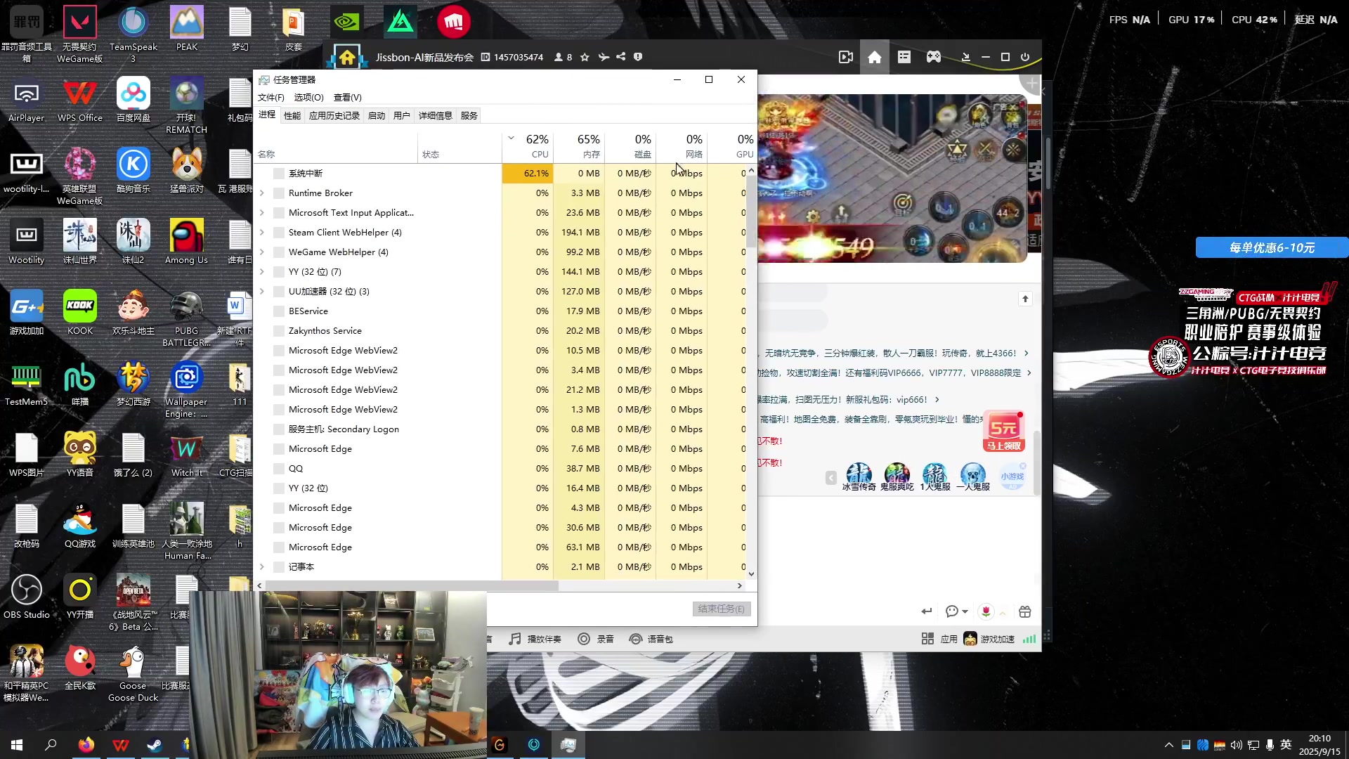
Task: Select the BEService process row
Action: coord(500,311)
